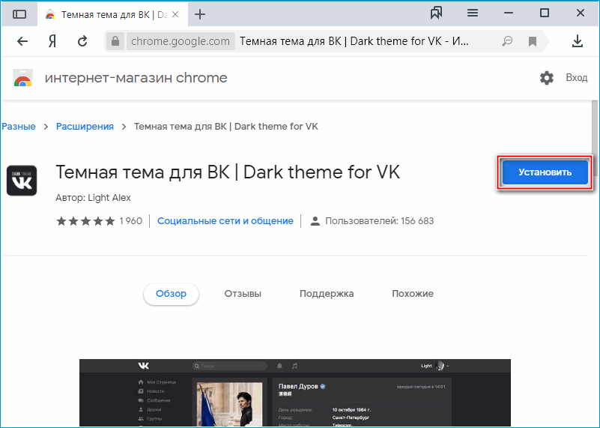The height and width of the screenshot is (428, 600).
Task: Go to 'Расширения' breadcrumb
Action: click(85, 127)
